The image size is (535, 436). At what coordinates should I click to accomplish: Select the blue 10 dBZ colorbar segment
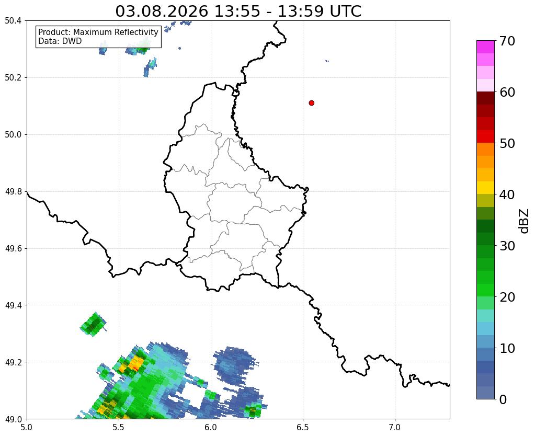pyautogui.click(x=485, y=354)
